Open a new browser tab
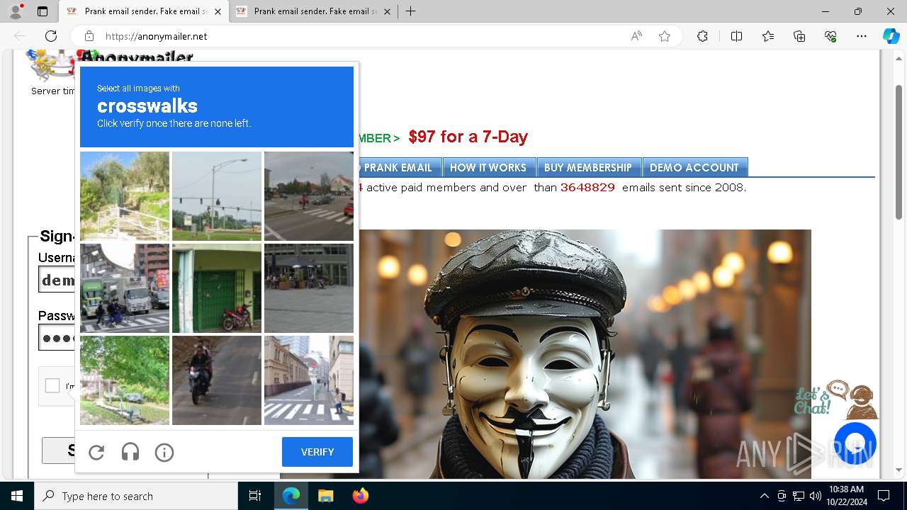The image size is (907, 510). (410, 11)
